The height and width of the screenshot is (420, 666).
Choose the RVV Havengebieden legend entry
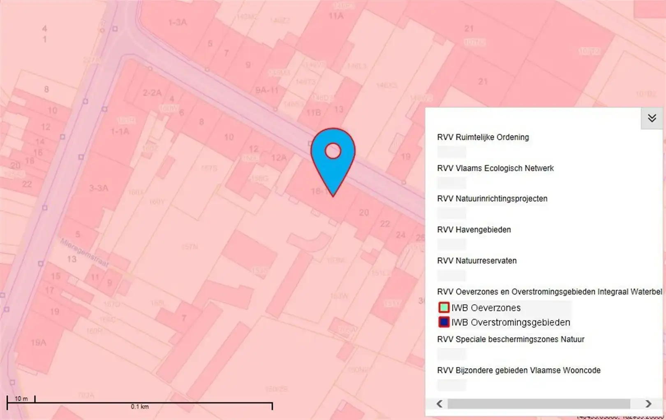click(474, 230)
